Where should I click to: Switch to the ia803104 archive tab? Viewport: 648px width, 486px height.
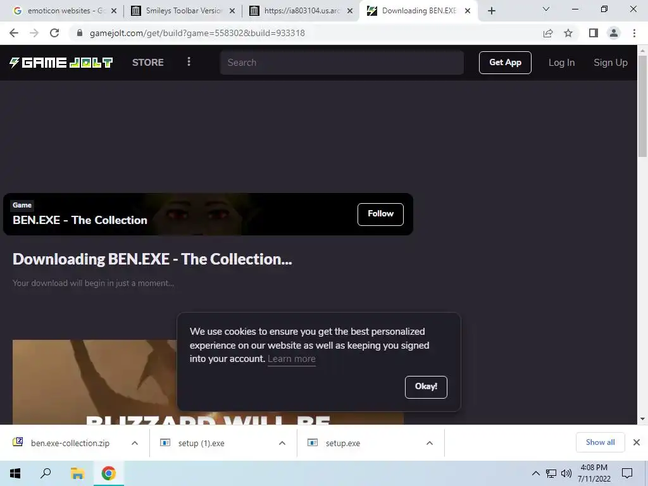(x=301, y=11)
